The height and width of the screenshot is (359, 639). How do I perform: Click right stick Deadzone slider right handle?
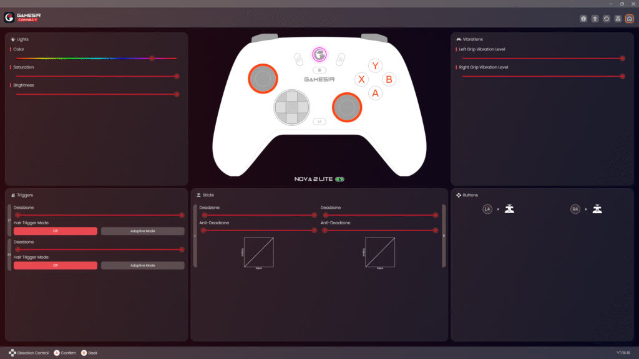pos(435,215)
